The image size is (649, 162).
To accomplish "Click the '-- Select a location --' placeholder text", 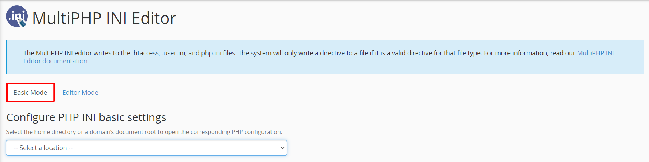I will (43, 148).
